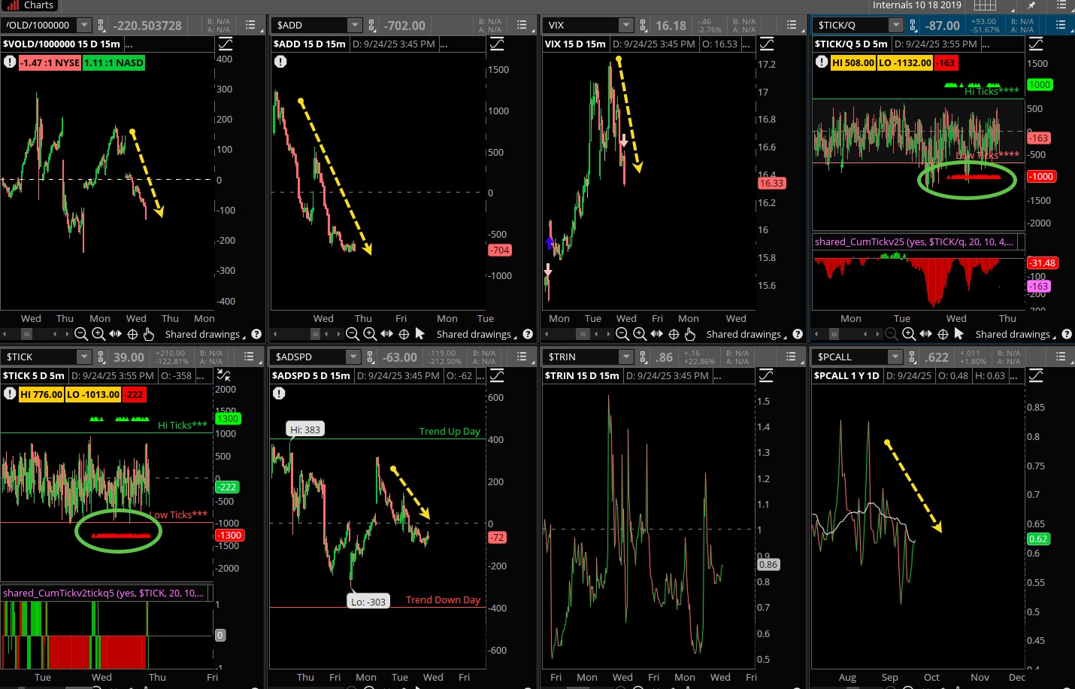
Task: Toggle the price axis scale icon on VIX chart
Action: [x=766, y=44]
